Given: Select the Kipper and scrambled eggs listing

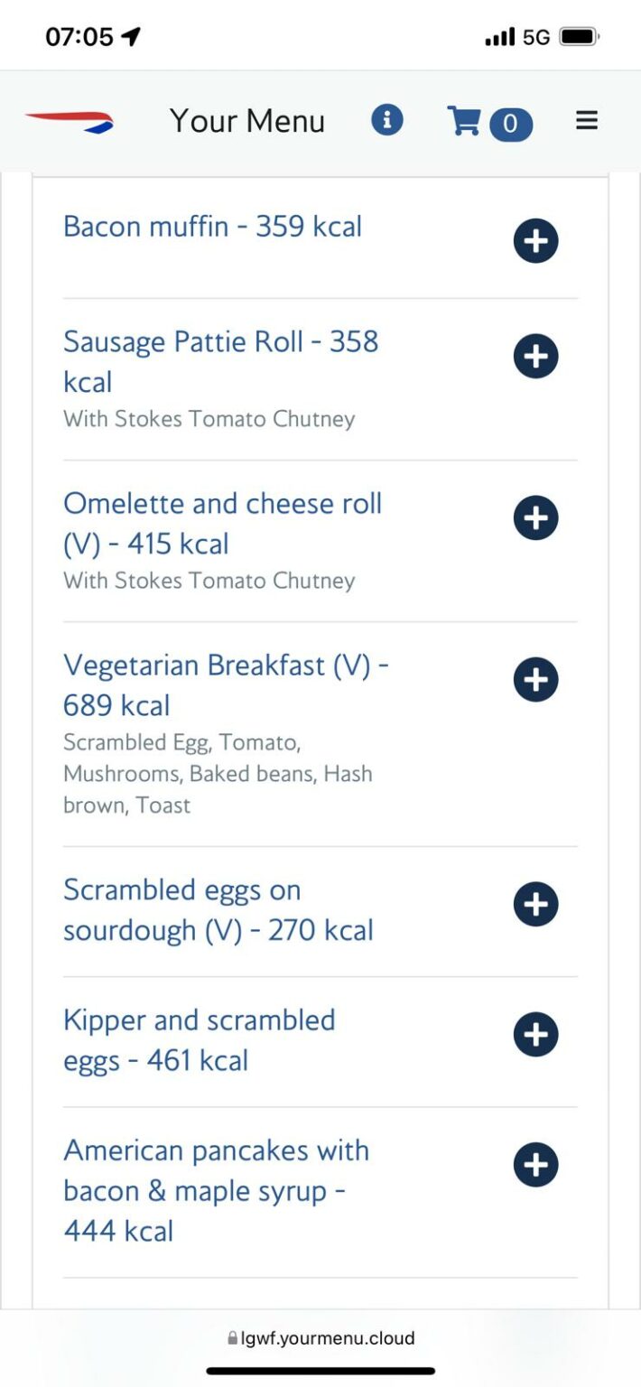Looking at the screenshot, I should click(200, 1039).
